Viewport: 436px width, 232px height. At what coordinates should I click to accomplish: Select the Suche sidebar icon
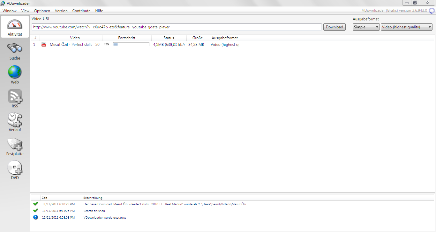point(15,50)
